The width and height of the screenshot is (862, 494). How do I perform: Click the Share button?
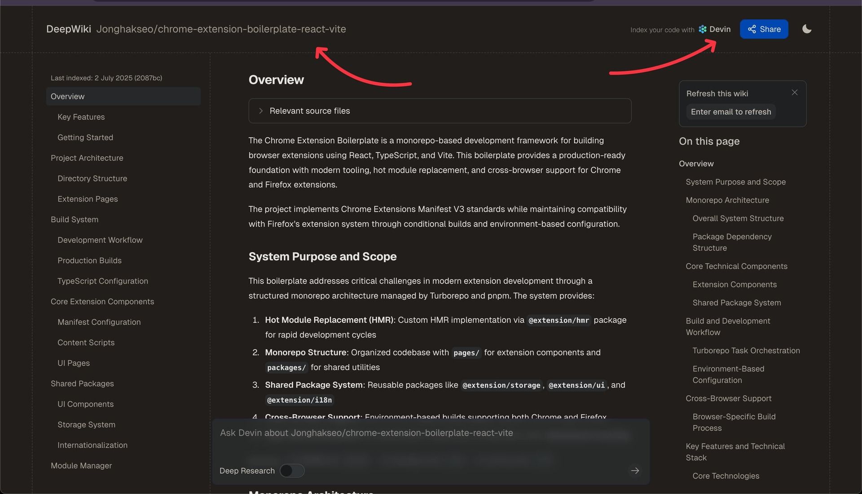point(764,29)
